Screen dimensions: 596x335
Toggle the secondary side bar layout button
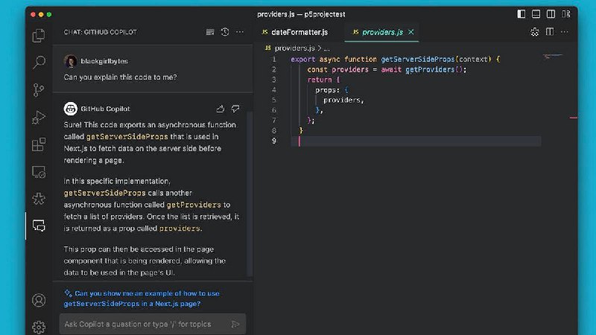[551, 13]
